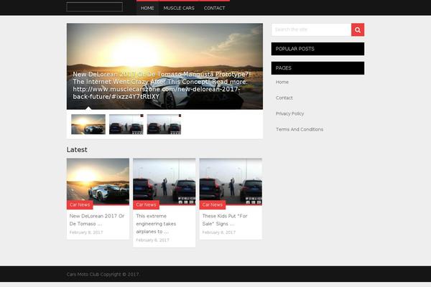
Task: Open the Contact page link in sidebar
Action: (x=284, y=98)
